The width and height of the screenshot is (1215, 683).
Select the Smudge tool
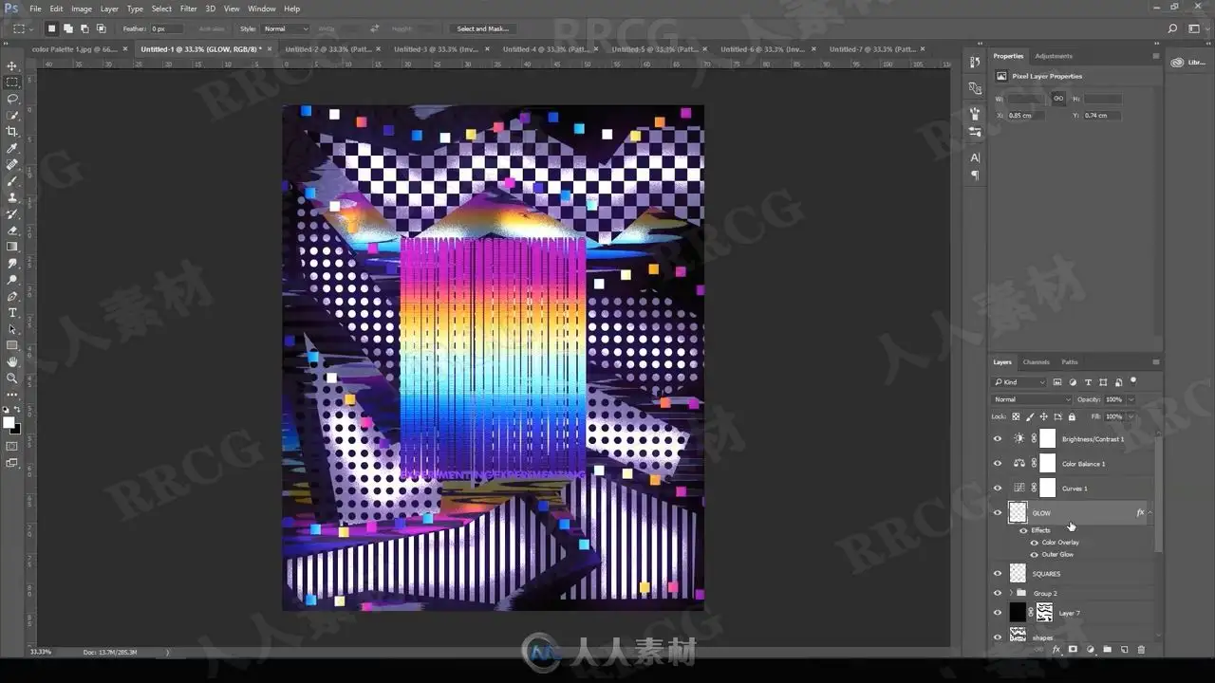[x=12, y=263]
